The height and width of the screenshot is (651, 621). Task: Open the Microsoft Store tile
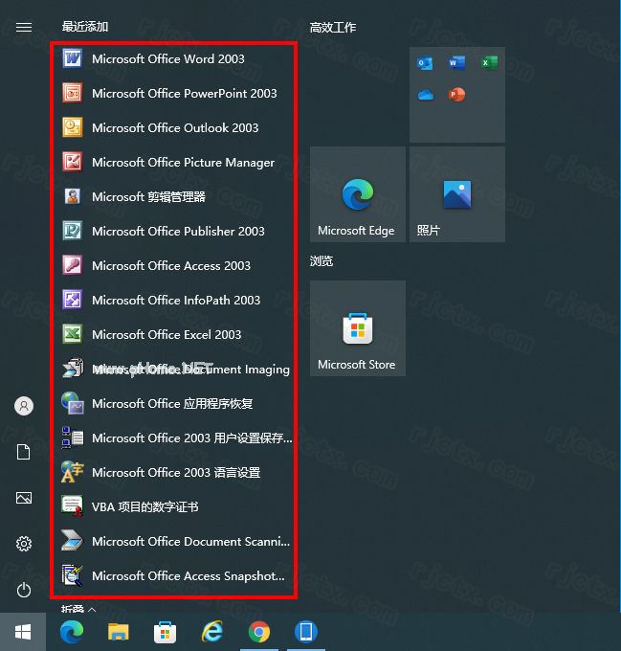pyautogui.click(x=358, y=328)
